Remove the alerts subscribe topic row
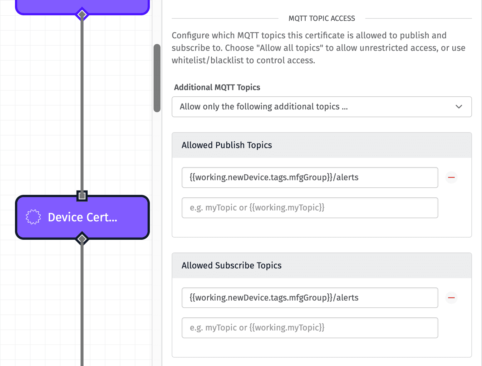Screen dimensions: 482x366 point(451,298)
